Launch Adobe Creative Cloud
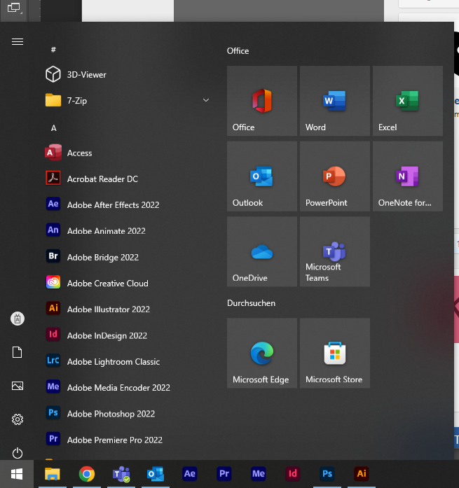This screenshot has height=488, width=459. [x=128, y=284]
